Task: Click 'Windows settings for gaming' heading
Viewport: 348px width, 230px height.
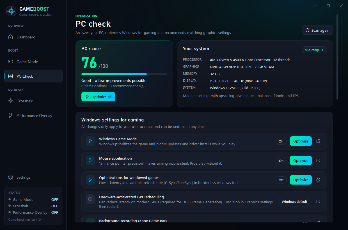Action: pos(113,120)
